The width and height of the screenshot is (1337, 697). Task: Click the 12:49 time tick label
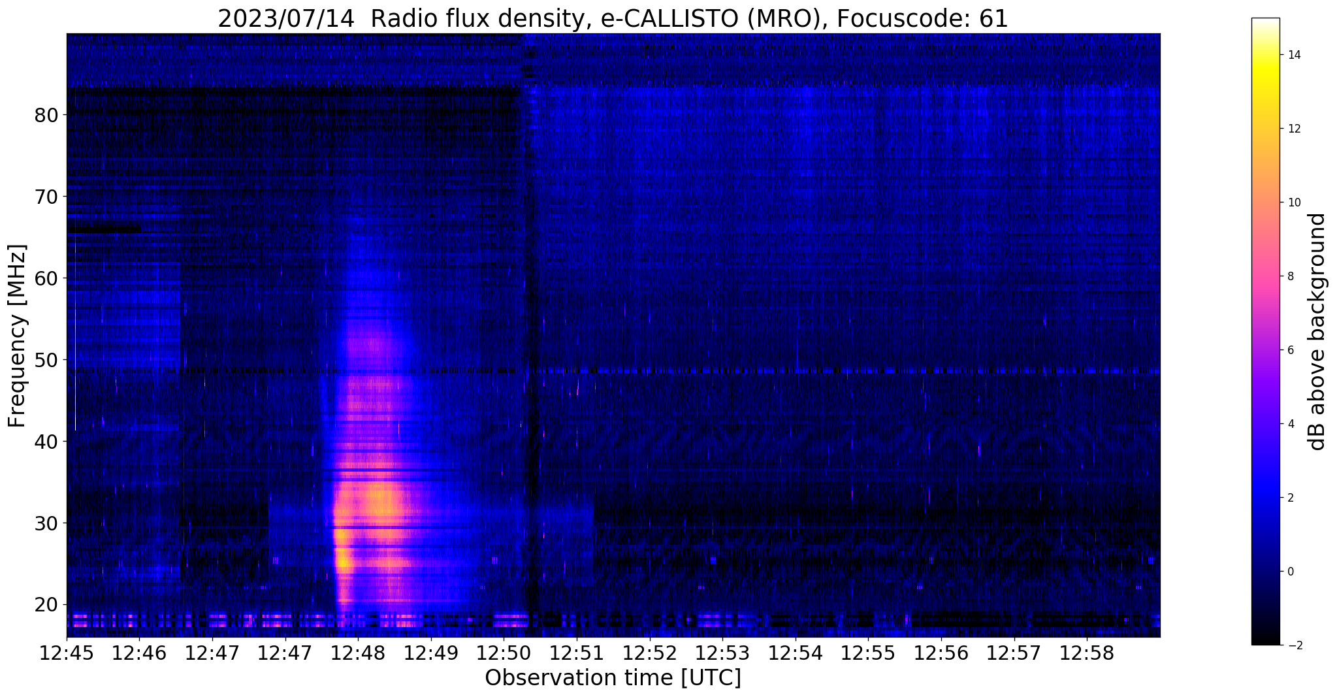(x=431, y=654)
